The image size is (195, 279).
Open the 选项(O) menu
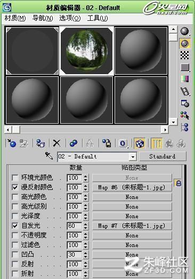(x=70, y=18)
